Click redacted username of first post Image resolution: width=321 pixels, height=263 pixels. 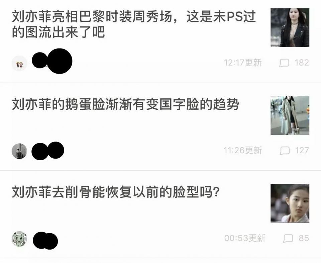click(x=52, y=61)
